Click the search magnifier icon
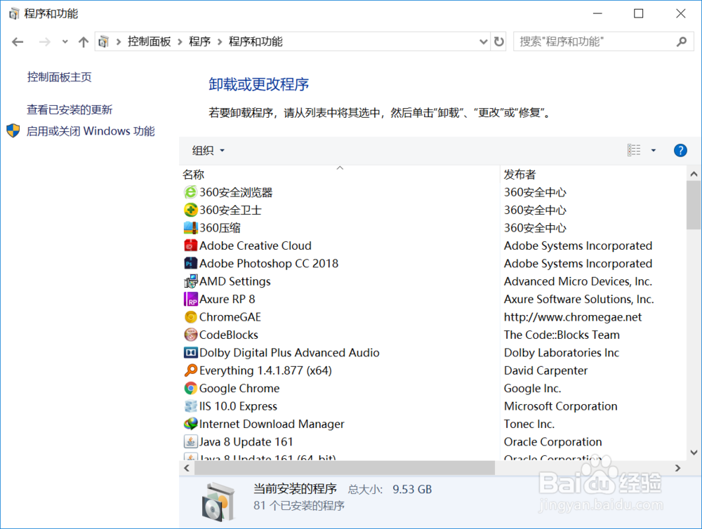This screenshot has width=702, height=529. [x=682, y=41]
